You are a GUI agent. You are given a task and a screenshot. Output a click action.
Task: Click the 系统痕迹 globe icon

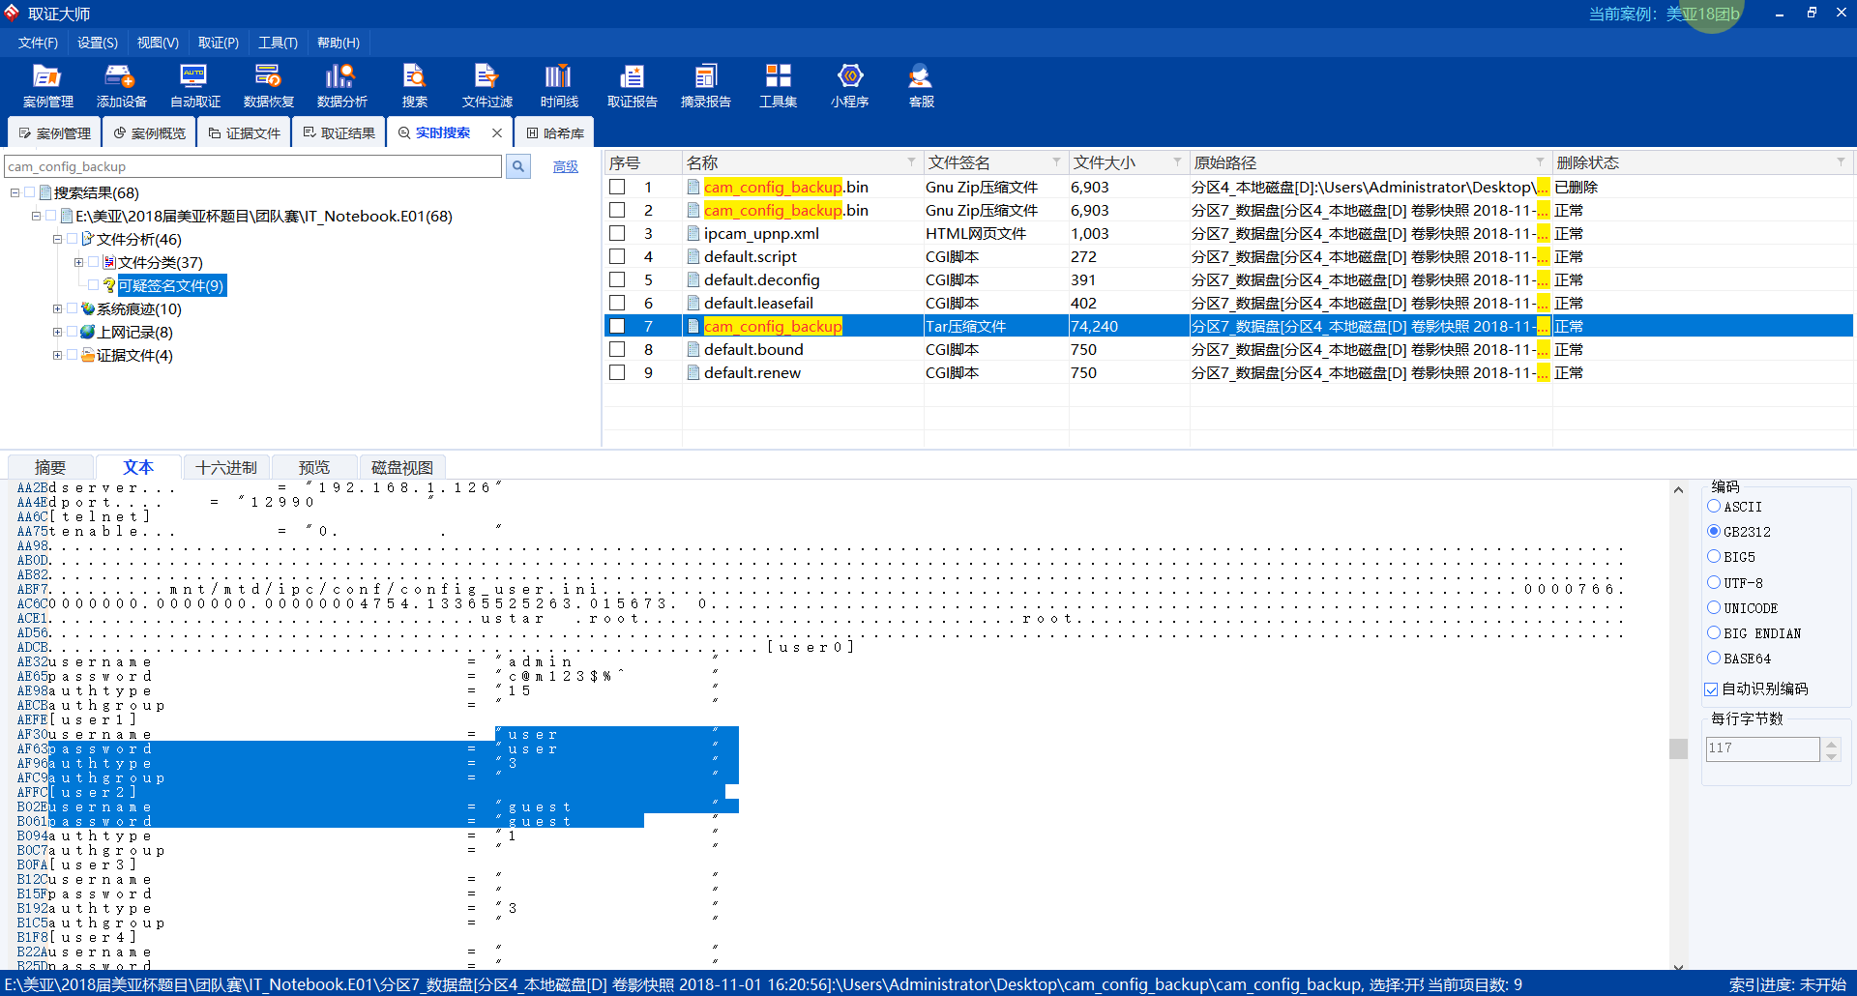pos(88,308)
